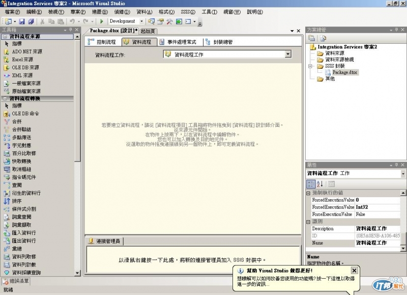Close the Visual Studio feedback balloon
Viewport: 407px width, 295px height.
(354, 271)
